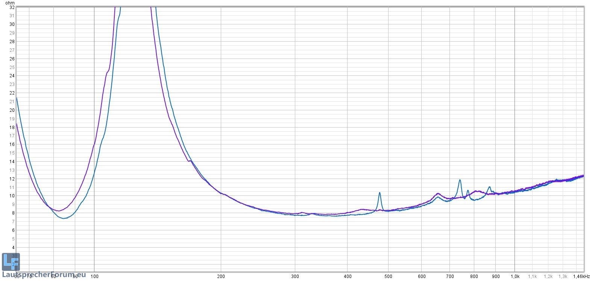Click the LF logo icon
Image resolution: width=592 pixels, height=281 pixels.
click(x=11, y=261)
